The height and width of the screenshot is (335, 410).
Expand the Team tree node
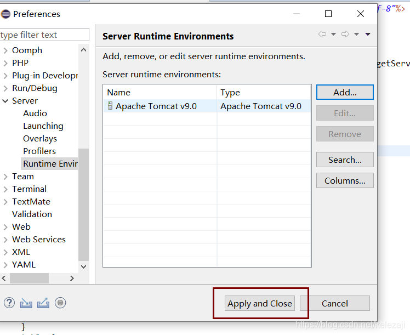[5, 177]
